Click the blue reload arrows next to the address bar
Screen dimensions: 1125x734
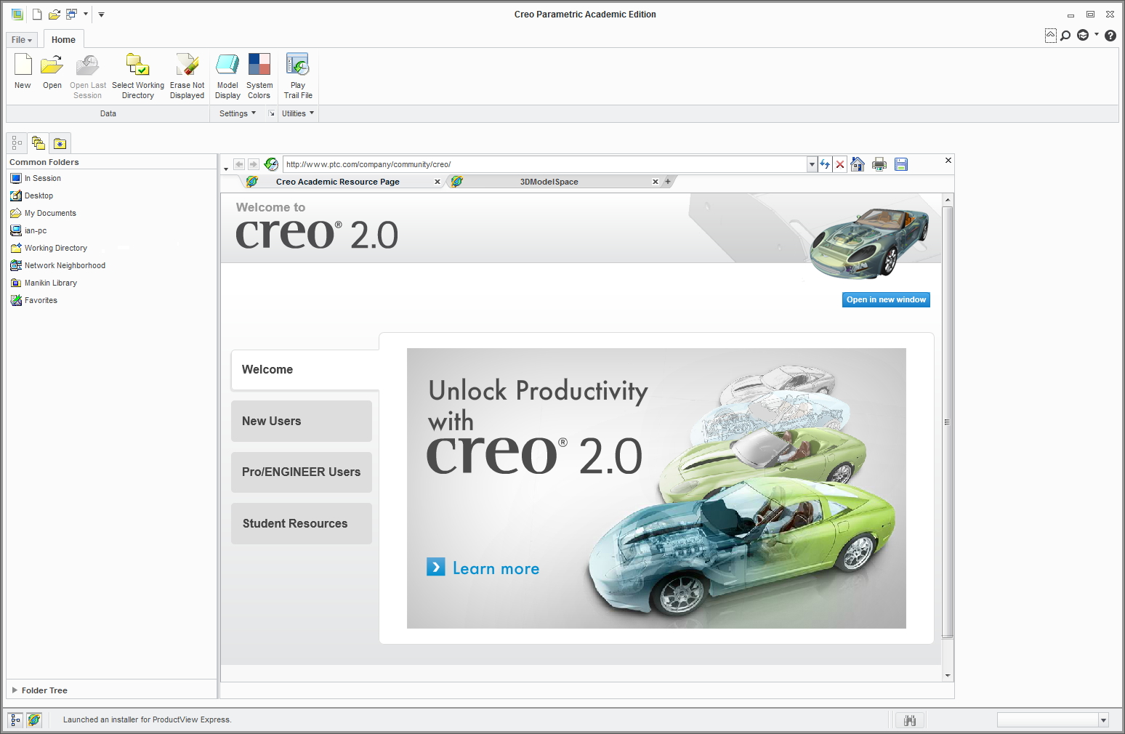(825, 164)
